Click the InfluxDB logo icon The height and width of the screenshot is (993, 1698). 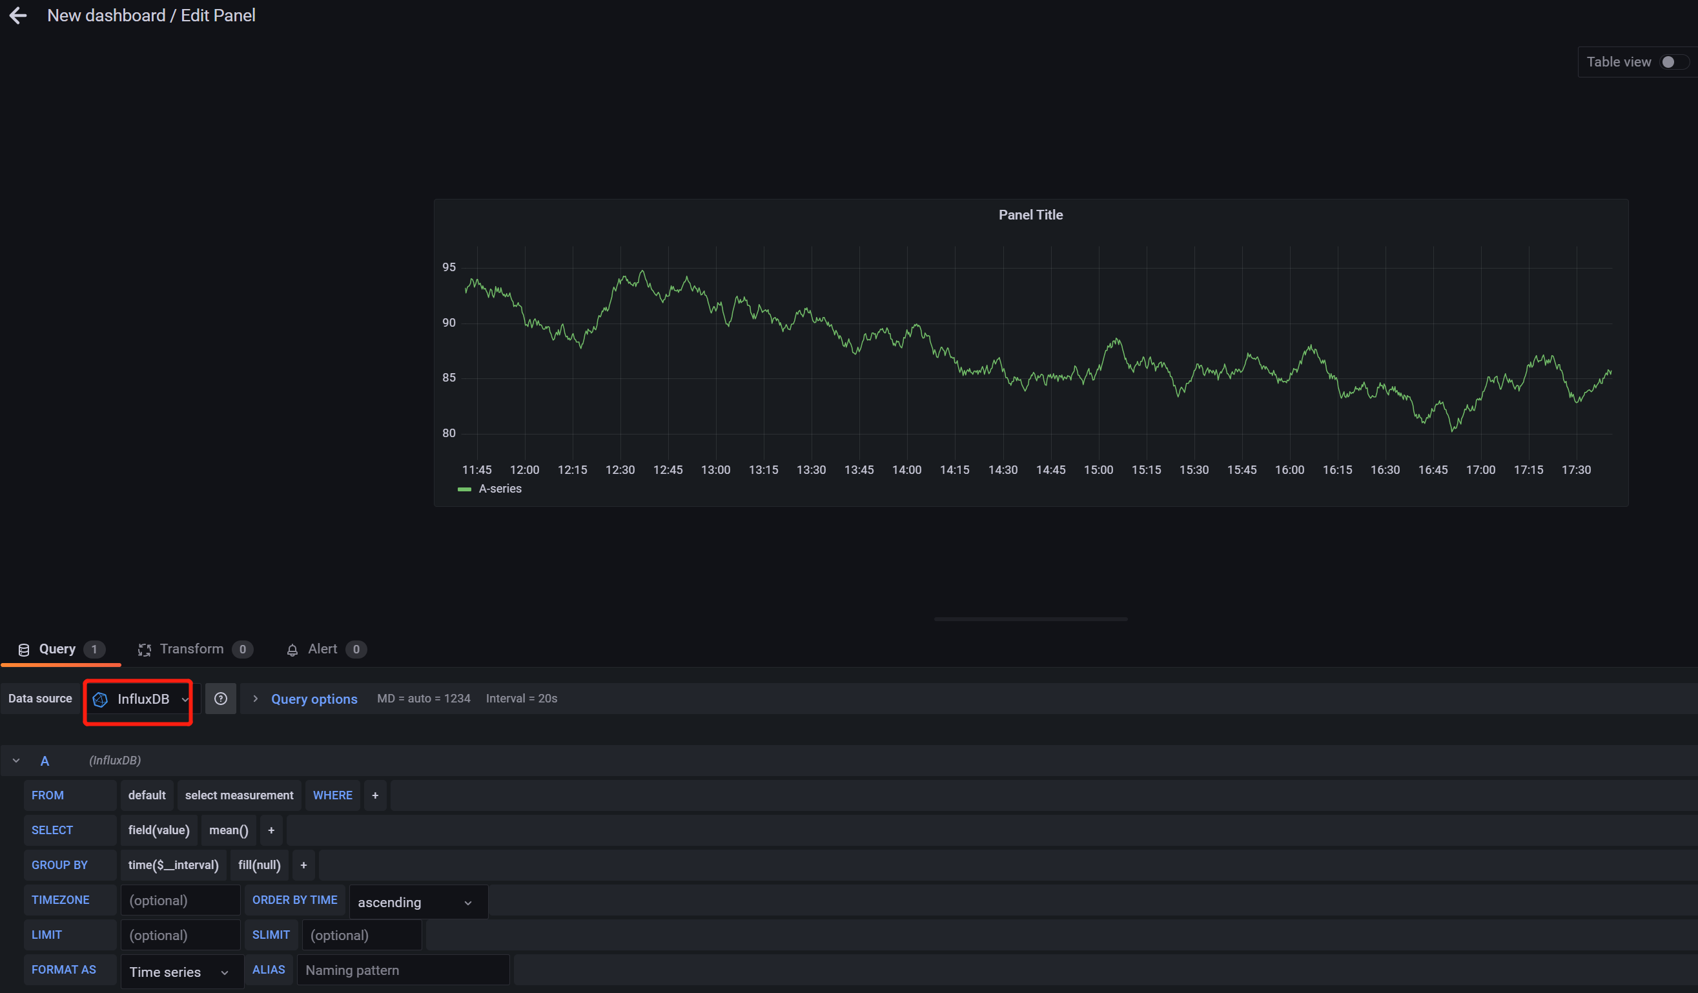[x=101, y=699]
